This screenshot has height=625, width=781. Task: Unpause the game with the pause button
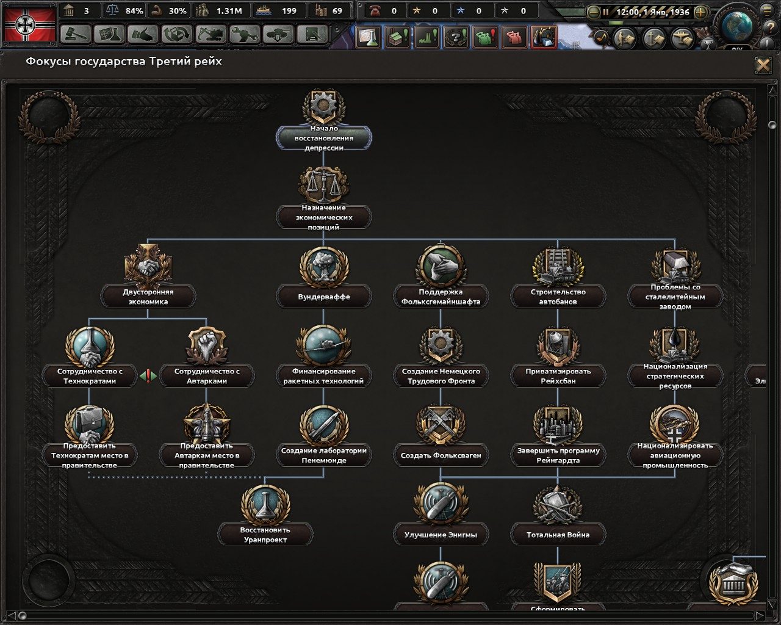606,11
